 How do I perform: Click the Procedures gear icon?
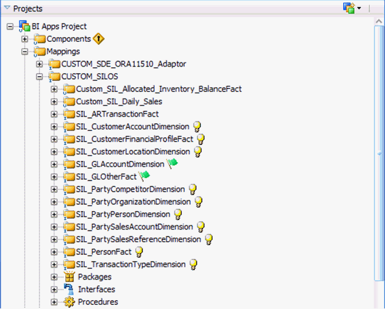(69, 302)
